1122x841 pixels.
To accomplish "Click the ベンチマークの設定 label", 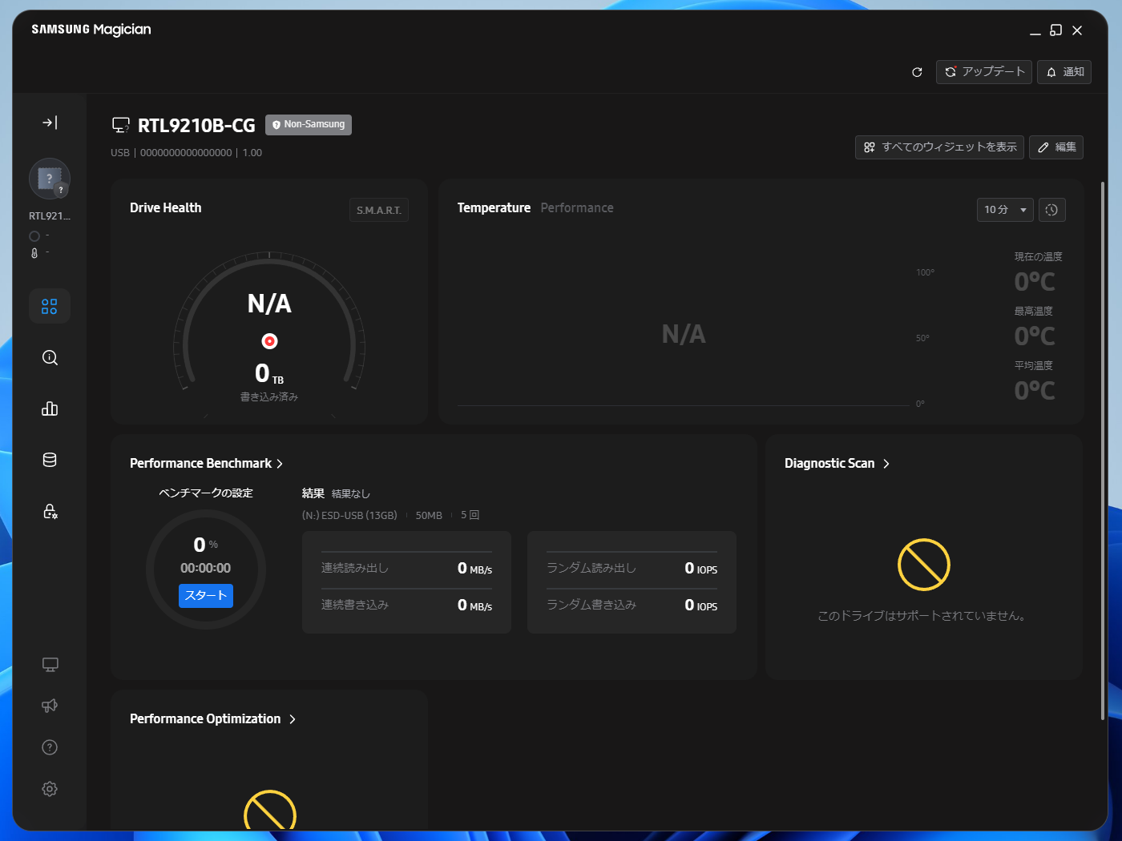I will point(206,493).
